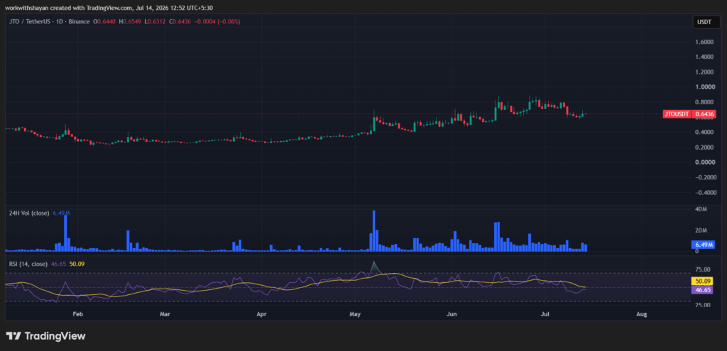Click the May label on time axis
The width and height of the screenshot is (727, 351).
point(355,314)
